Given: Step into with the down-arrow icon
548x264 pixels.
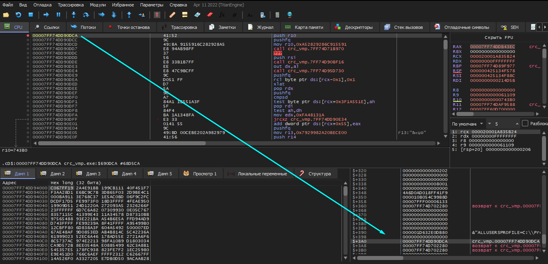Looking at the screenshot, I should (x=74, y=15).
